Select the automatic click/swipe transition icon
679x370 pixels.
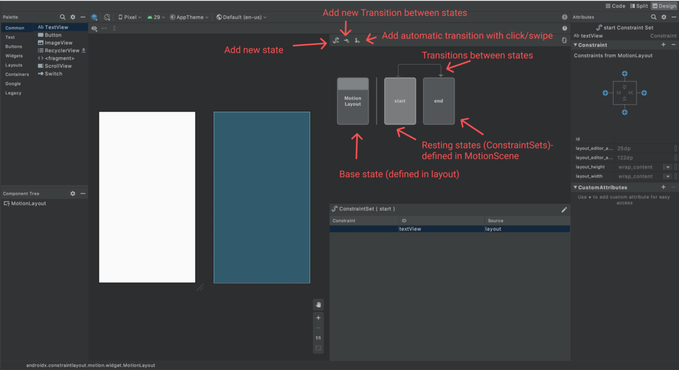356,40
